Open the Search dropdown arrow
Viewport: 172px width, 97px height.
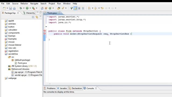pos(66,8)
